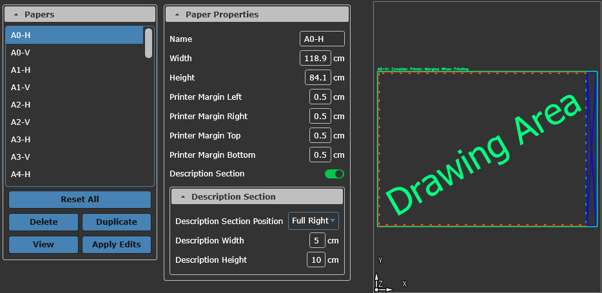Click the Papers list scrollbar
602x293 pixels.
coord(149,43)
